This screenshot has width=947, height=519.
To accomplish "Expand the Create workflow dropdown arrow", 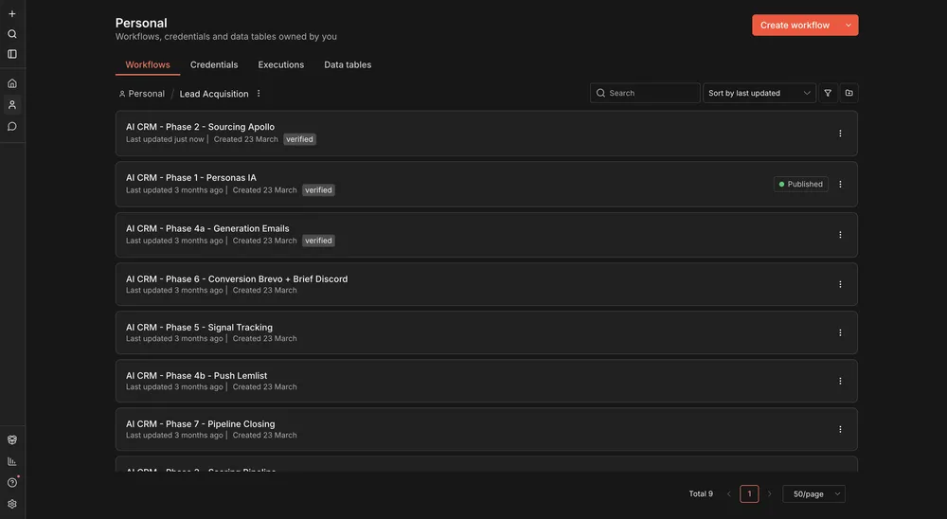I will point(848,26).
